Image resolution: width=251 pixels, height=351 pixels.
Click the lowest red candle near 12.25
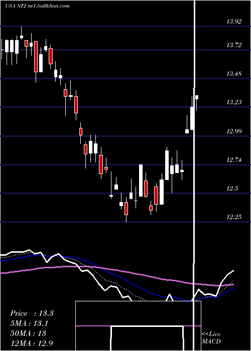coord(126,209)
